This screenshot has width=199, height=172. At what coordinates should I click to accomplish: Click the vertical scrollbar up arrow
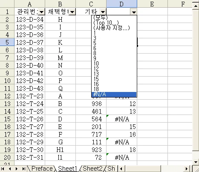pyautogui.click(x=196, y=6)
